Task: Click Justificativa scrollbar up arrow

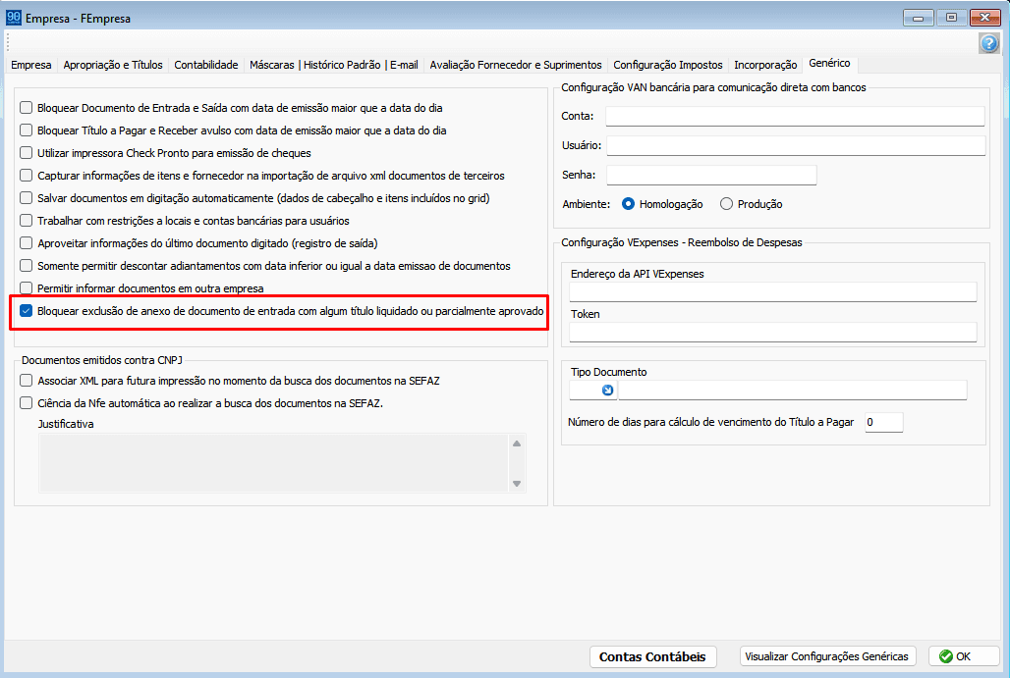Action: [x=517, y=443]
